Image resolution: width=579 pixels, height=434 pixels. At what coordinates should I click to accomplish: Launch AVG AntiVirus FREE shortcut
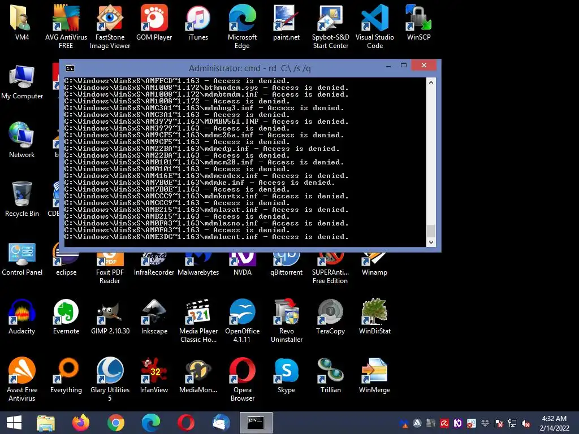pos(66,26)
